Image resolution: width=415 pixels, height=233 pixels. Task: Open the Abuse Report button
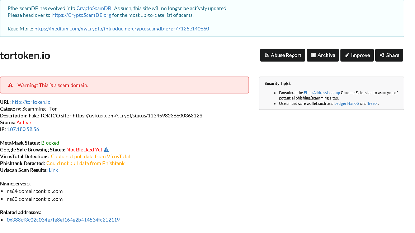click(282, 55)
